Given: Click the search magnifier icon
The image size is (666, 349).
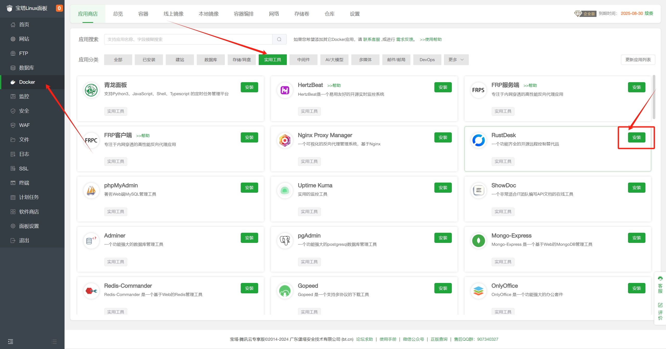Looking at the screenshot, I should 279,39.
